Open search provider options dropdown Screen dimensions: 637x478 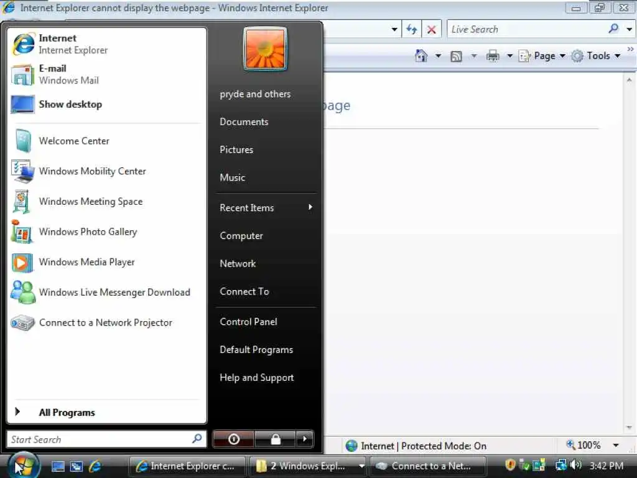(630, 29)
